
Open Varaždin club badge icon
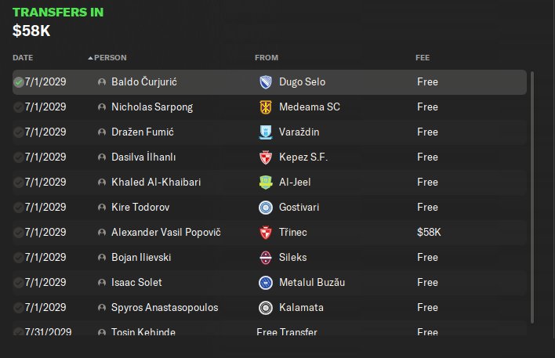point(266,132)
